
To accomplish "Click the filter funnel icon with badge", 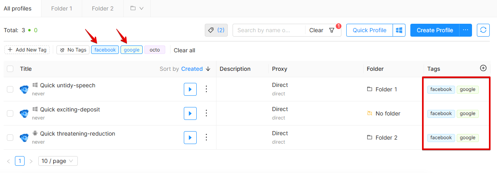I will pyautogui.click(x=332, y=30).
